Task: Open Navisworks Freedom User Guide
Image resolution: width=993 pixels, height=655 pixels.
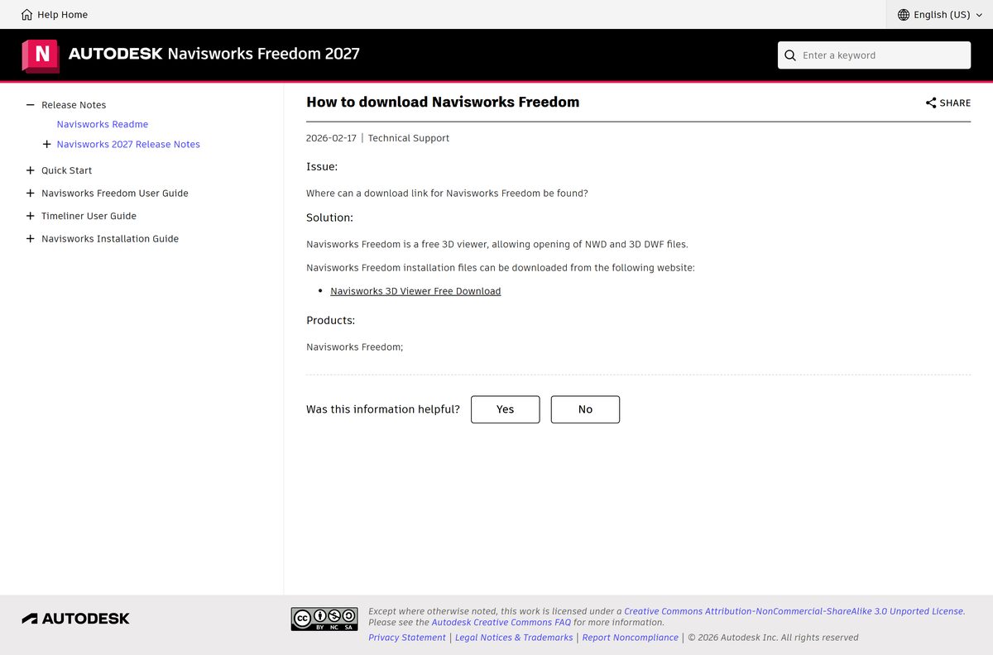Action: 115,194
